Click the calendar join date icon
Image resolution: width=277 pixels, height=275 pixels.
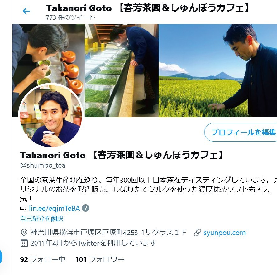[24, 243]
